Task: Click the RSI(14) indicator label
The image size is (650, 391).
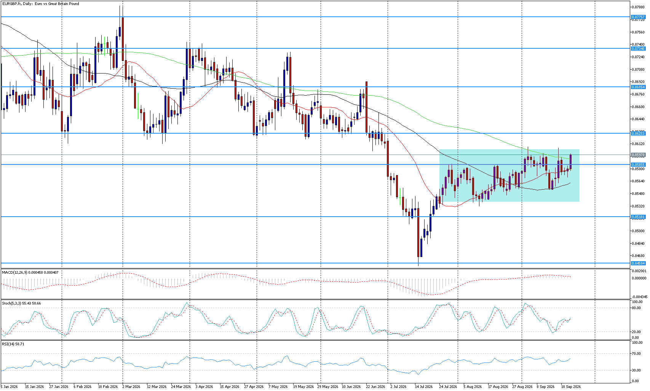Action: [x=13, y=344]
